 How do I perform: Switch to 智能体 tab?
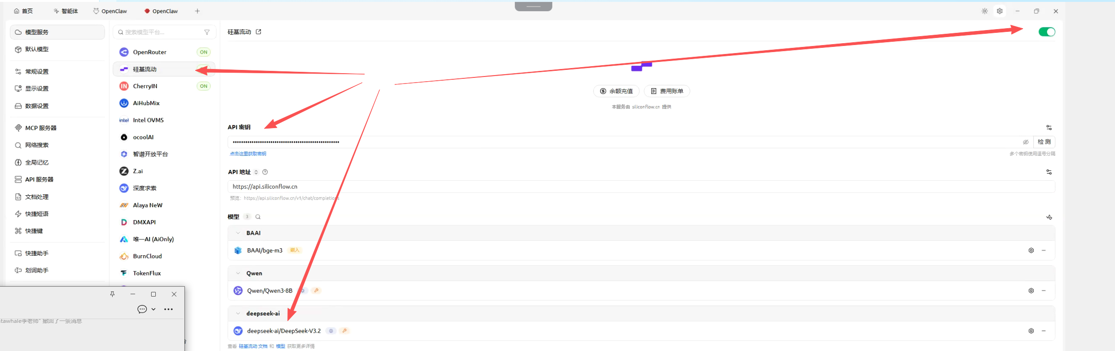click(x=66, y=11)
